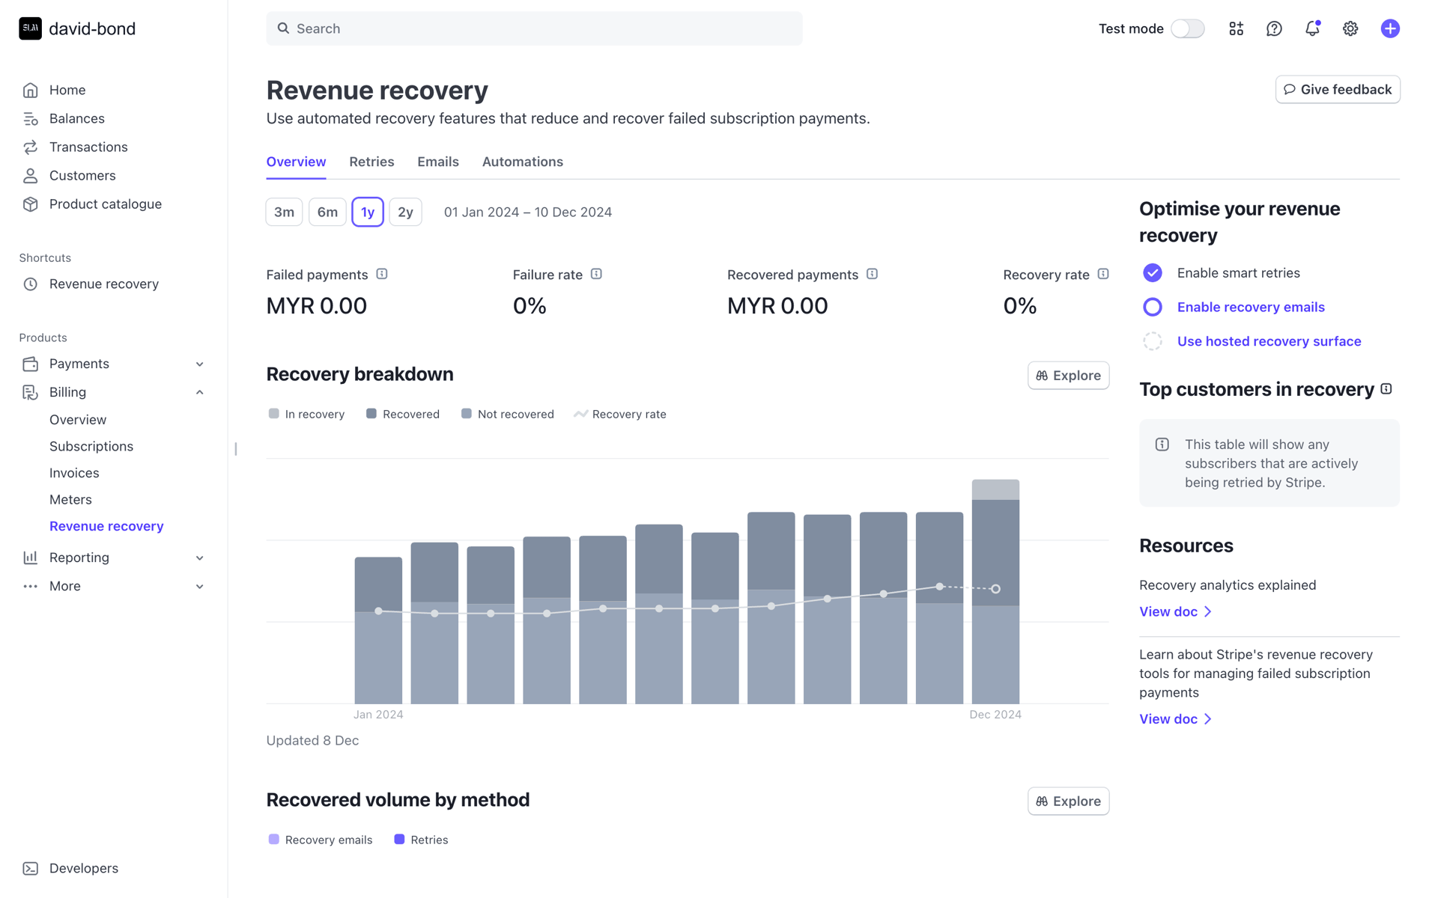Toggle the Test mode switch
The height and width of the screenshot is (898, 1438).
pos(1188,28)
